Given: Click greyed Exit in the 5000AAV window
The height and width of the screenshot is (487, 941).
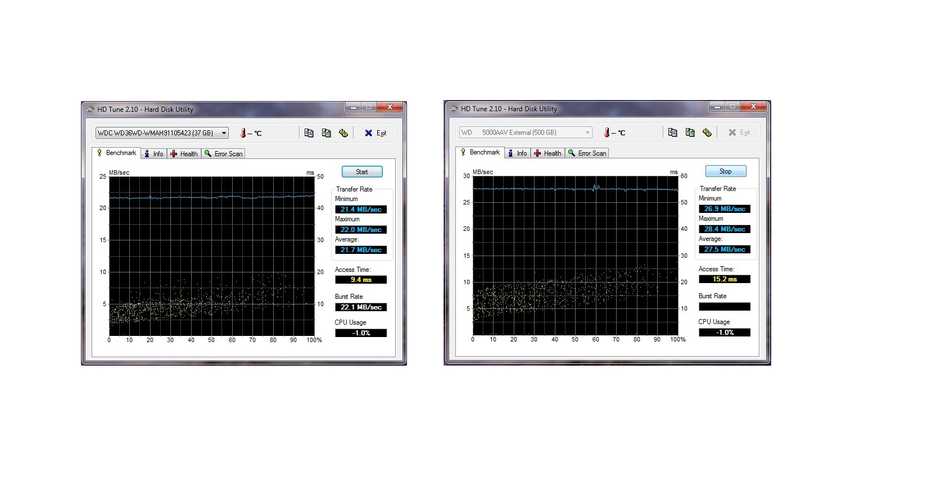Looking at the screenshot, I should pos(739,133).
